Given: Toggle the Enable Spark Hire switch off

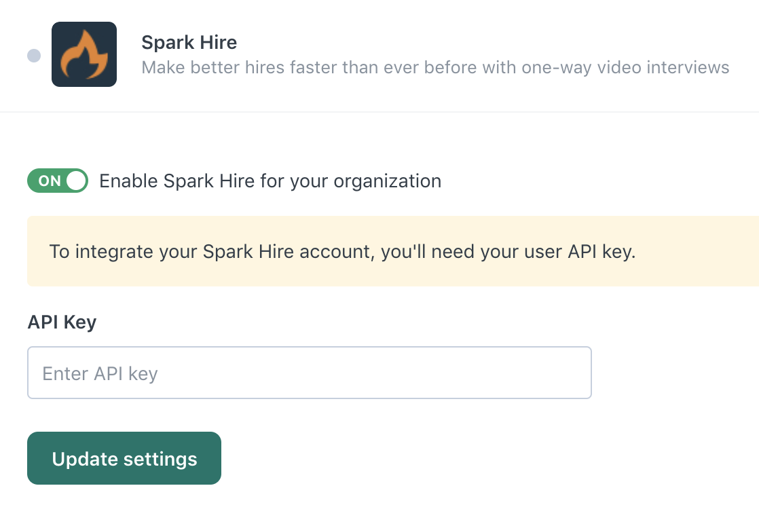Looking at the screenshot, I should (58, 181).
